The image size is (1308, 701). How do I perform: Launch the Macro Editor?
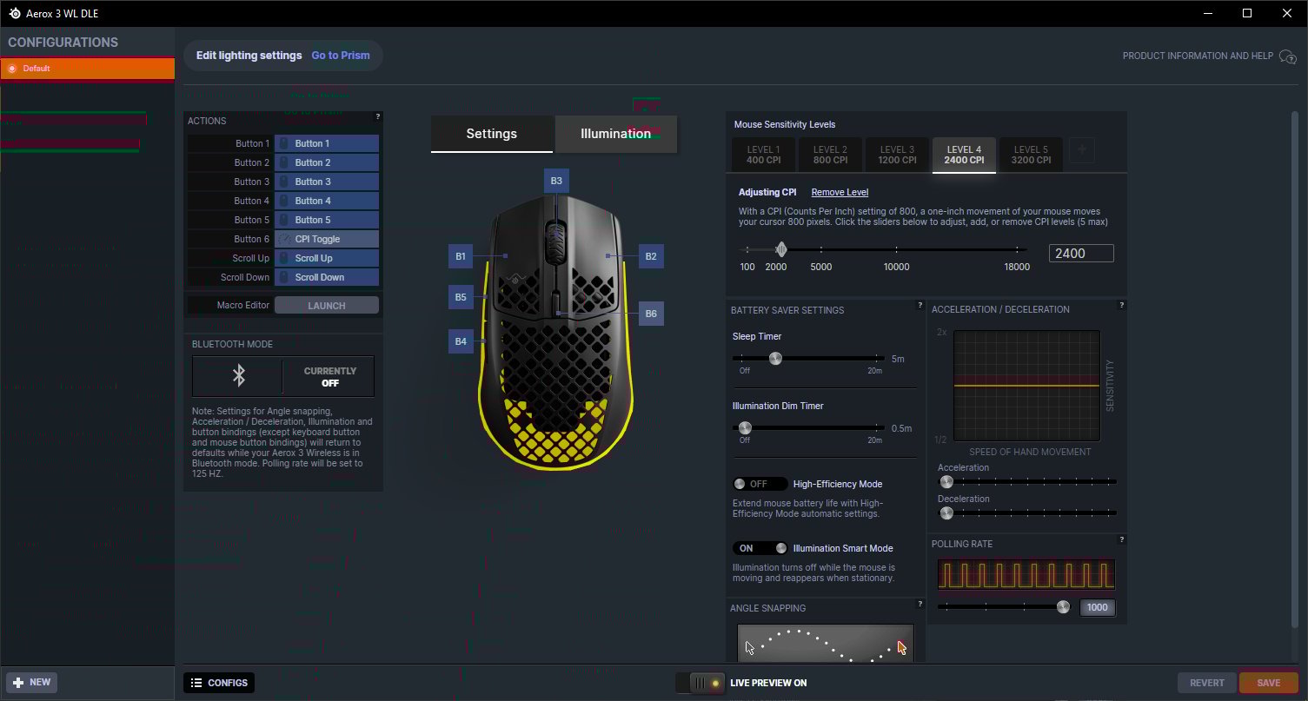click(327, 306)
